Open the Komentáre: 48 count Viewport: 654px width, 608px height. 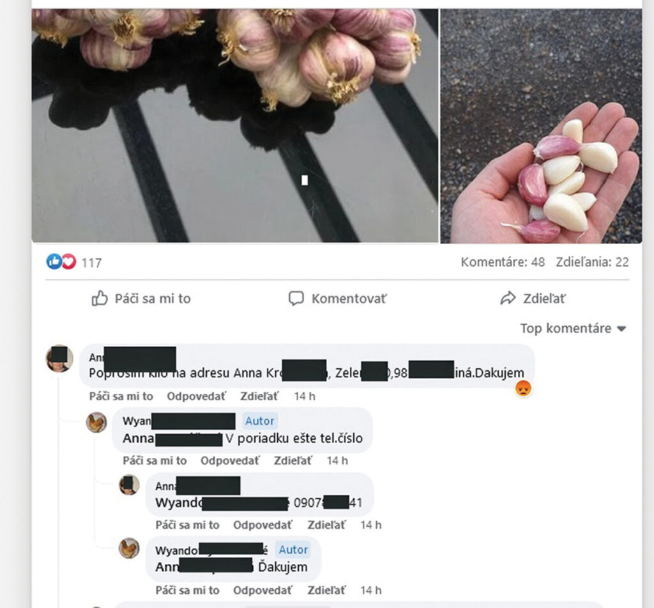point(503,262)
